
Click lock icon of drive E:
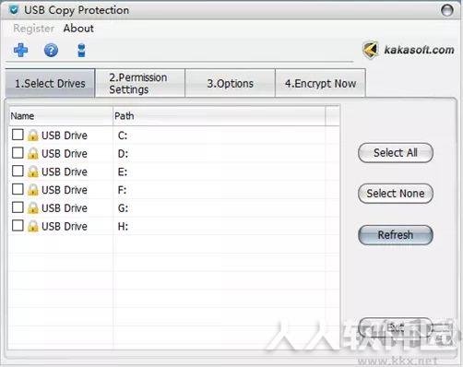[x=33, y=172]
